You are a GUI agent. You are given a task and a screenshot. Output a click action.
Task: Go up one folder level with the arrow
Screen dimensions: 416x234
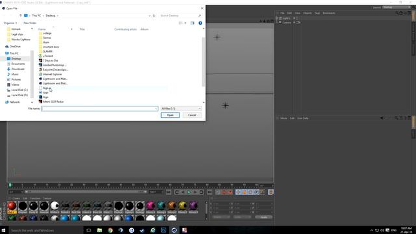pos(20,16)
